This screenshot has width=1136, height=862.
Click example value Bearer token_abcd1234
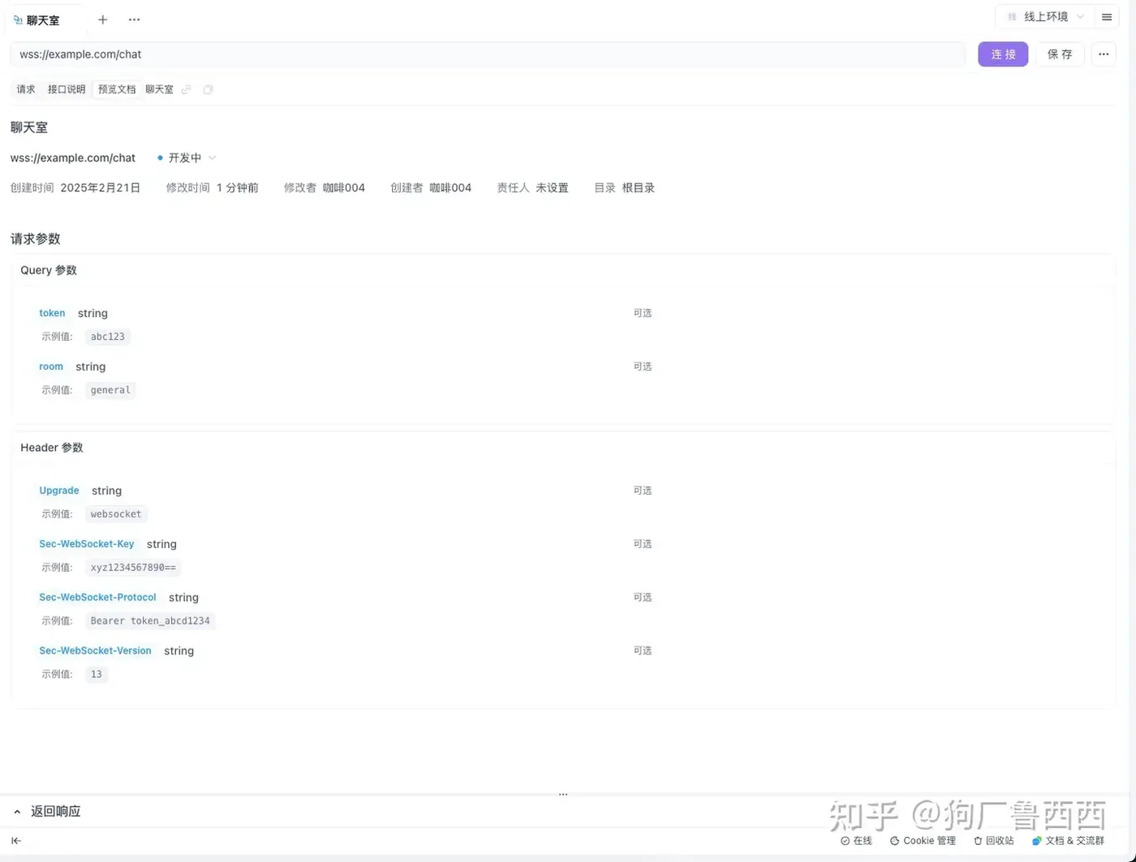[x=150, y=621]
